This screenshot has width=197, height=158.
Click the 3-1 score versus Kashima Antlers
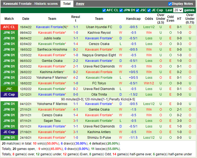76,132
